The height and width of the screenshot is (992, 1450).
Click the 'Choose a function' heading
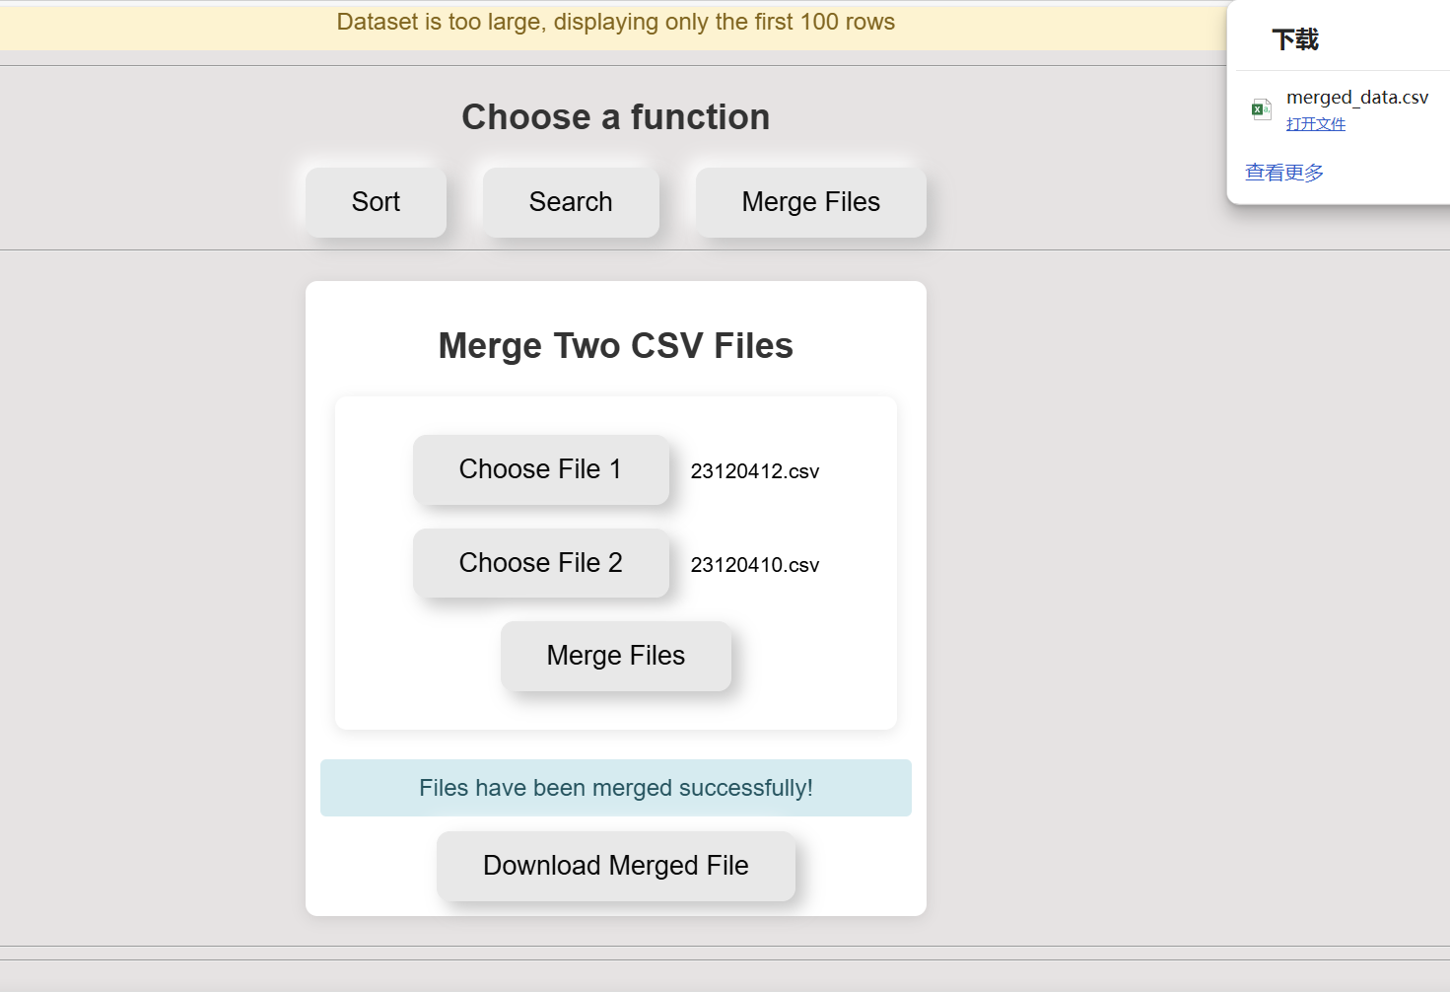click(x=616, y=117)
